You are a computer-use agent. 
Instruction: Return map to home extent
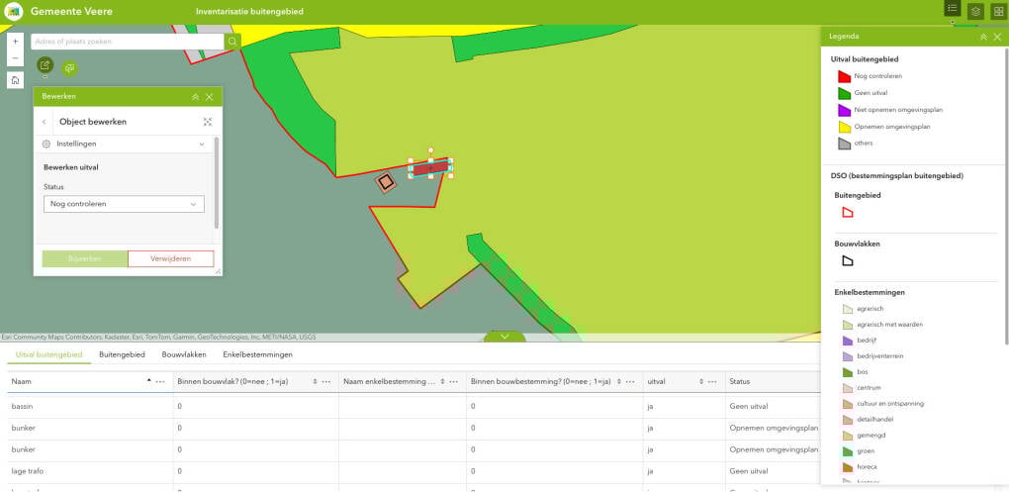pyautogui.click(x=15, y=80)
